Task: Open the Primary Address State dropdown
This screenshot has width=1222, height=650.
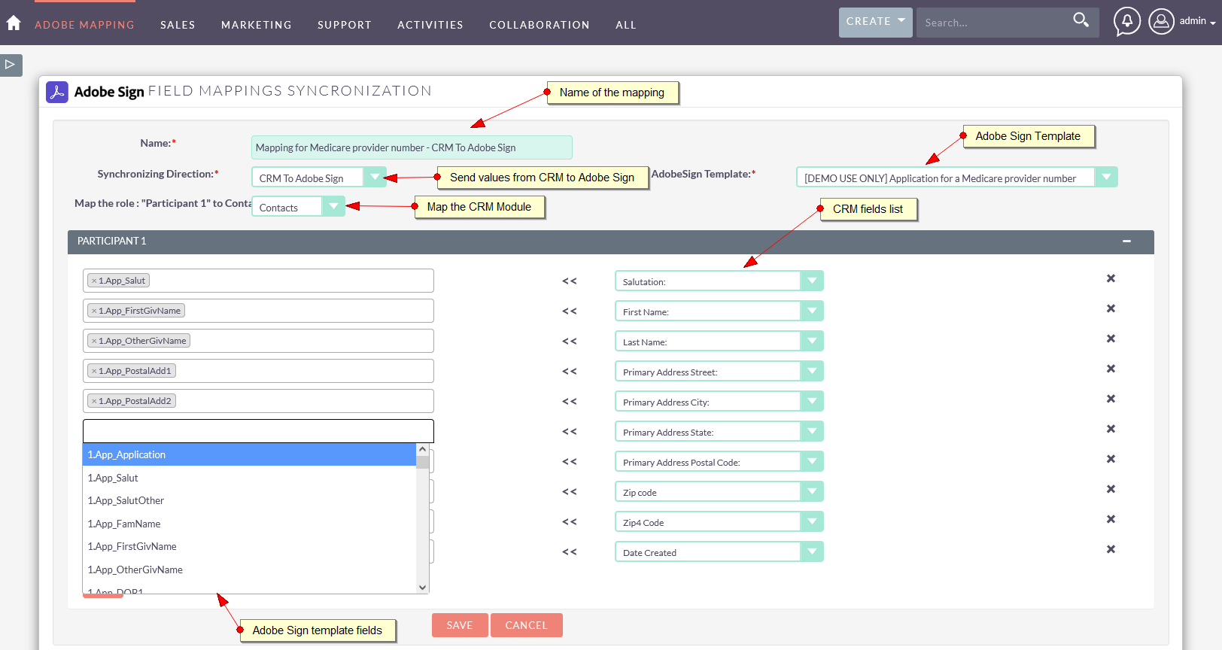Action: point(719,431)
